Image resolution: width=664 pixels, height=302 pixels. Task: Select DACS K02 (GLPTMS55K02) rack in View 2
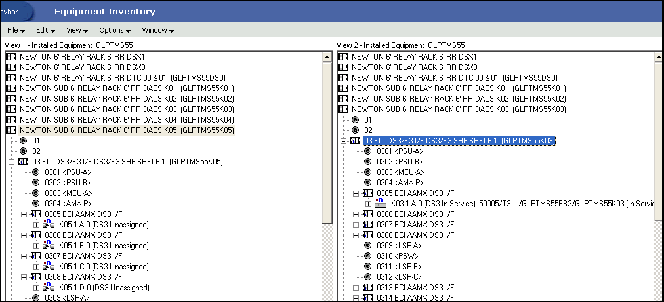(x=459, y=99)
